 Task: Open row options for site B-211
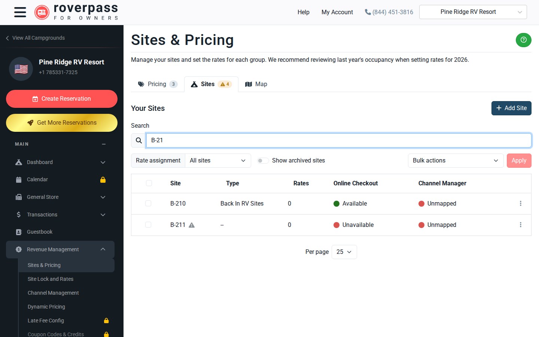tap(520, 225)
